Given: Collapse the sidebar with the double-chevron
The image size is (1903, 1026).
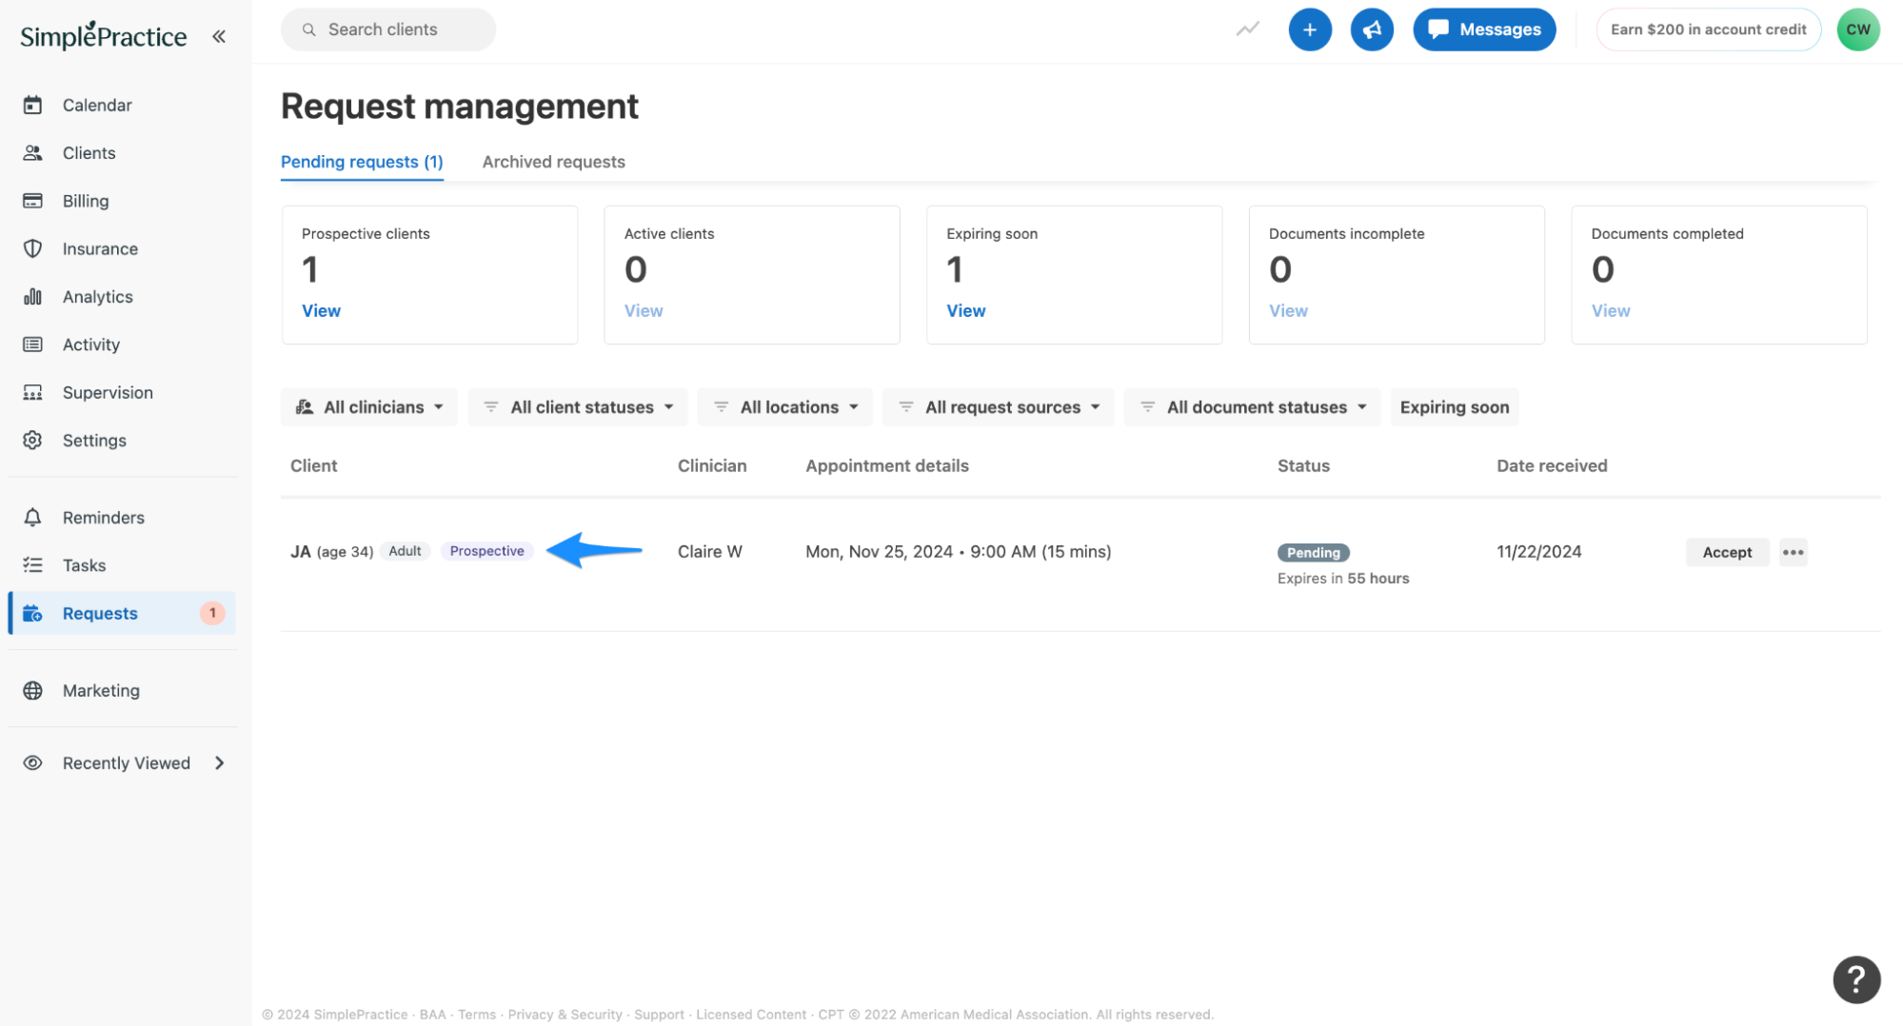Looking at the screenshot, I should coord(219,35).
